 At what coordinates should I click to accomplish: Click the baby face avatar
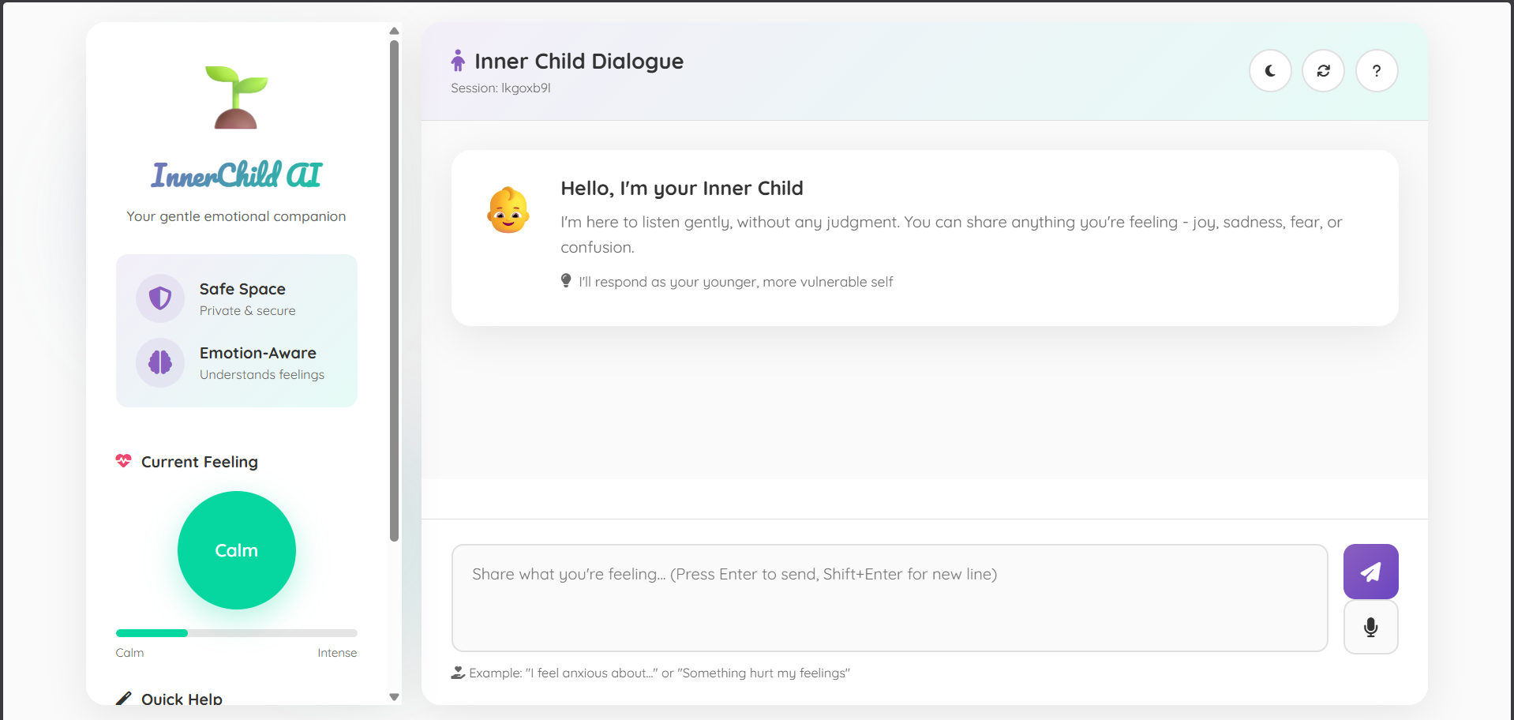pyautogui.click(x=508, y=210)
